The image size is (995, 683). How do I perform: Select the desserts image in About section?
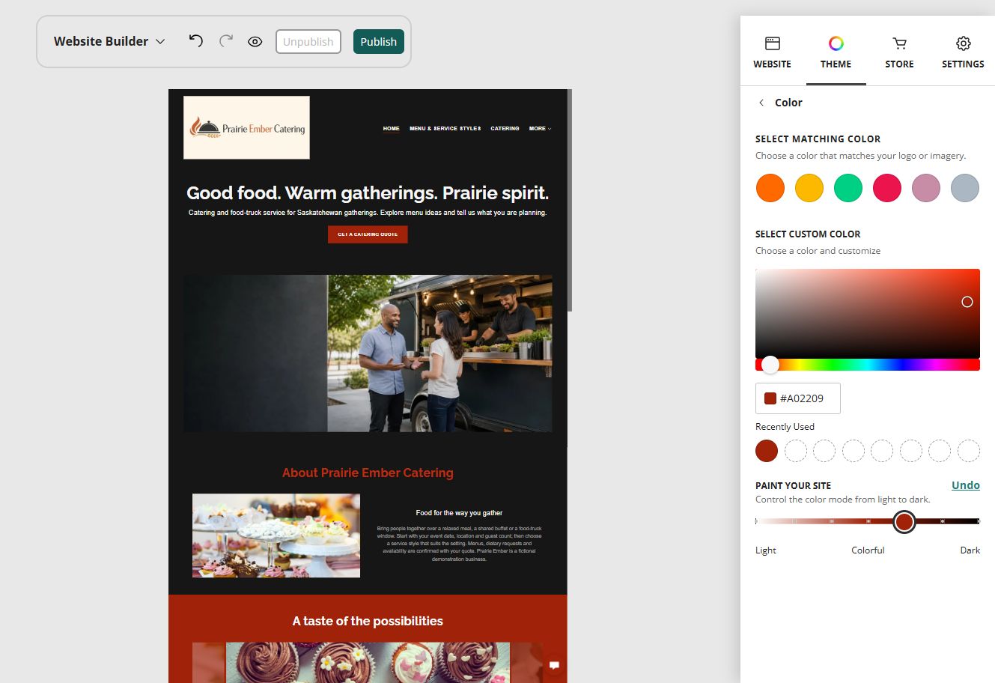coord(276,535)
